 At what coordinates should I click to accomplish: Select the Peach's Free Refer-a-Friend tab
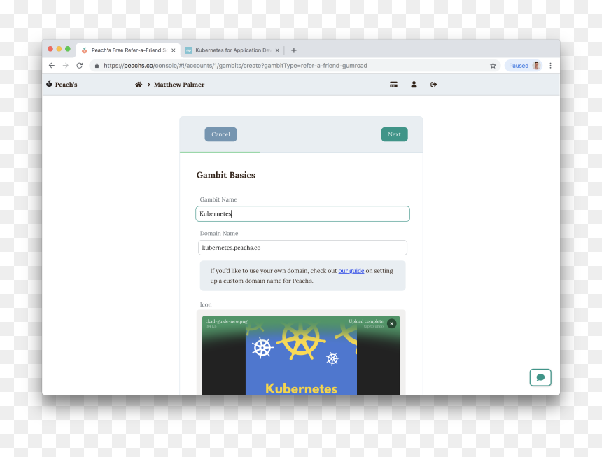[x=128, y=50]
